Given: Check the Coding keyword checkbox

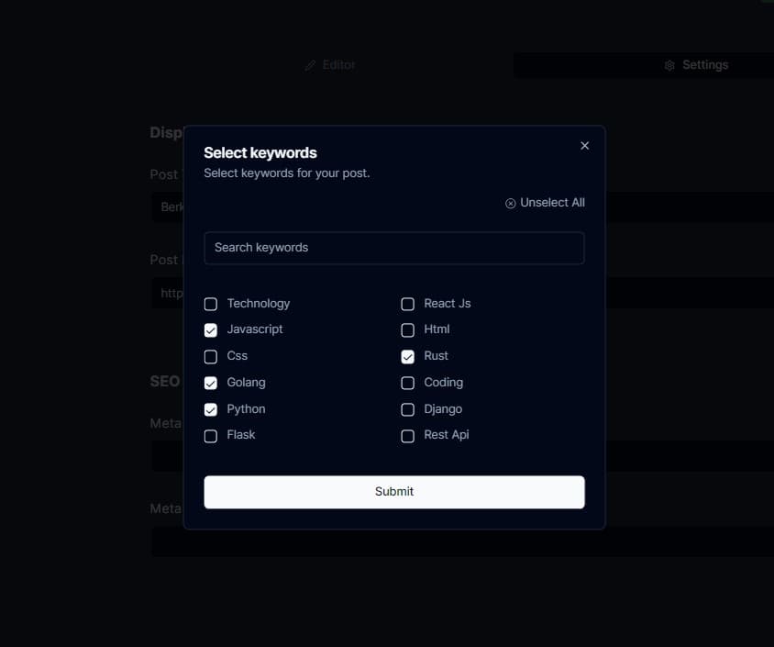Looking at the screenshot, I should 408,384.
